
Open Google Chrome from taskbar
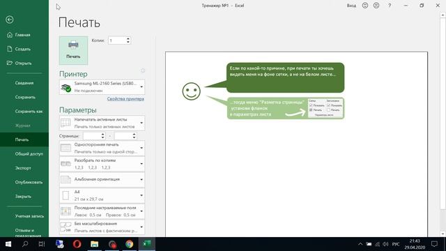coord(130,244)
